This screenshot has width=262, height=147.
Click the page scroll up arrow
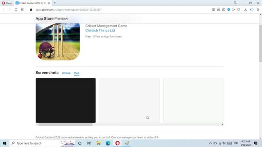tap(260, 15)
